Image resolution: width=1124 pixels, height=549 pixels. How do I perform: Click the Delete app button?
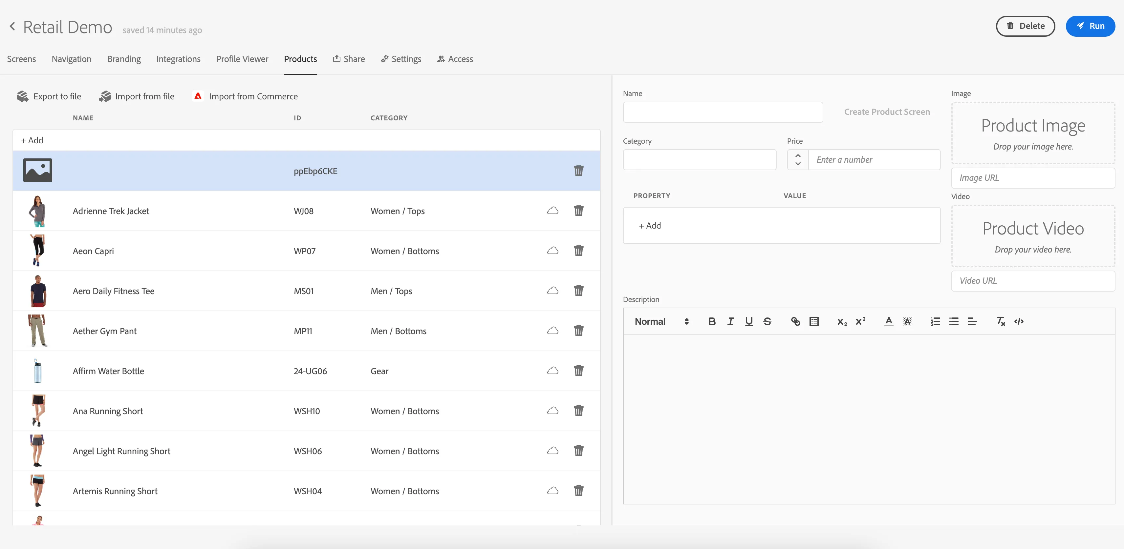tap(1025, 26)
